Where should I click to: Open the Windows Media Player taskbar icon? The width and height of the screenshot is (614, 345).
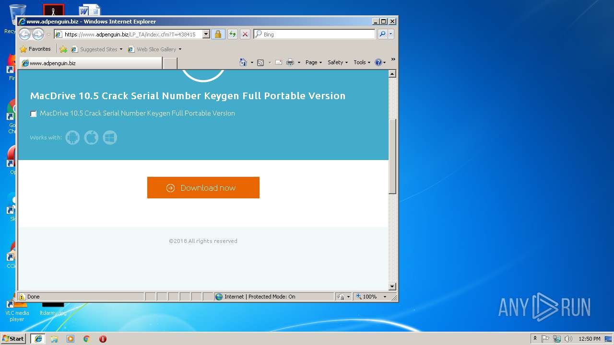click(x=71, y=339)
